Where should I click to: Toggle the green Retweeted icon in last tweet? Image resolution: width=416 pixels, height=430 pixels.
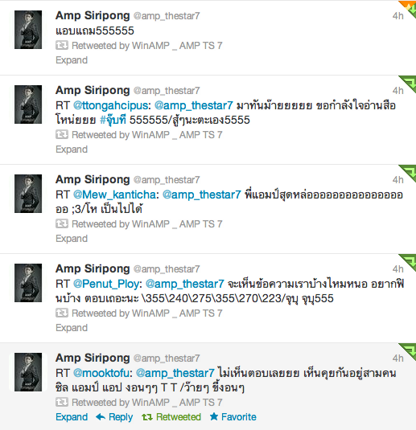(147, 417)
